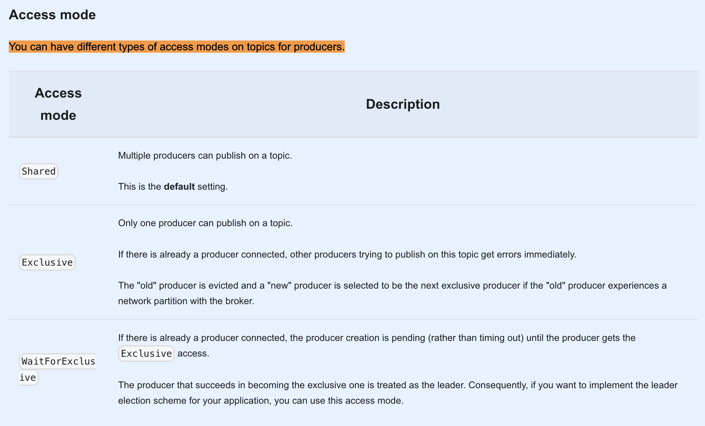Click the "Access mode" page heading

pos(52,15)
